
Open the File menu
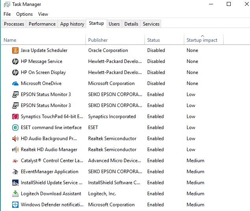[7, 14]
